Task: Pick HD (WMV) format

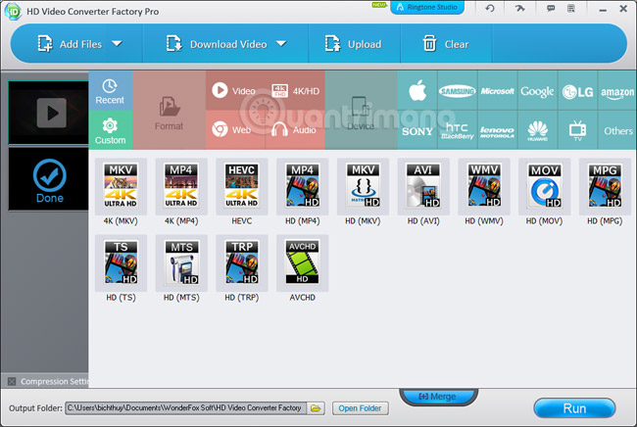Action: [484, 186]
